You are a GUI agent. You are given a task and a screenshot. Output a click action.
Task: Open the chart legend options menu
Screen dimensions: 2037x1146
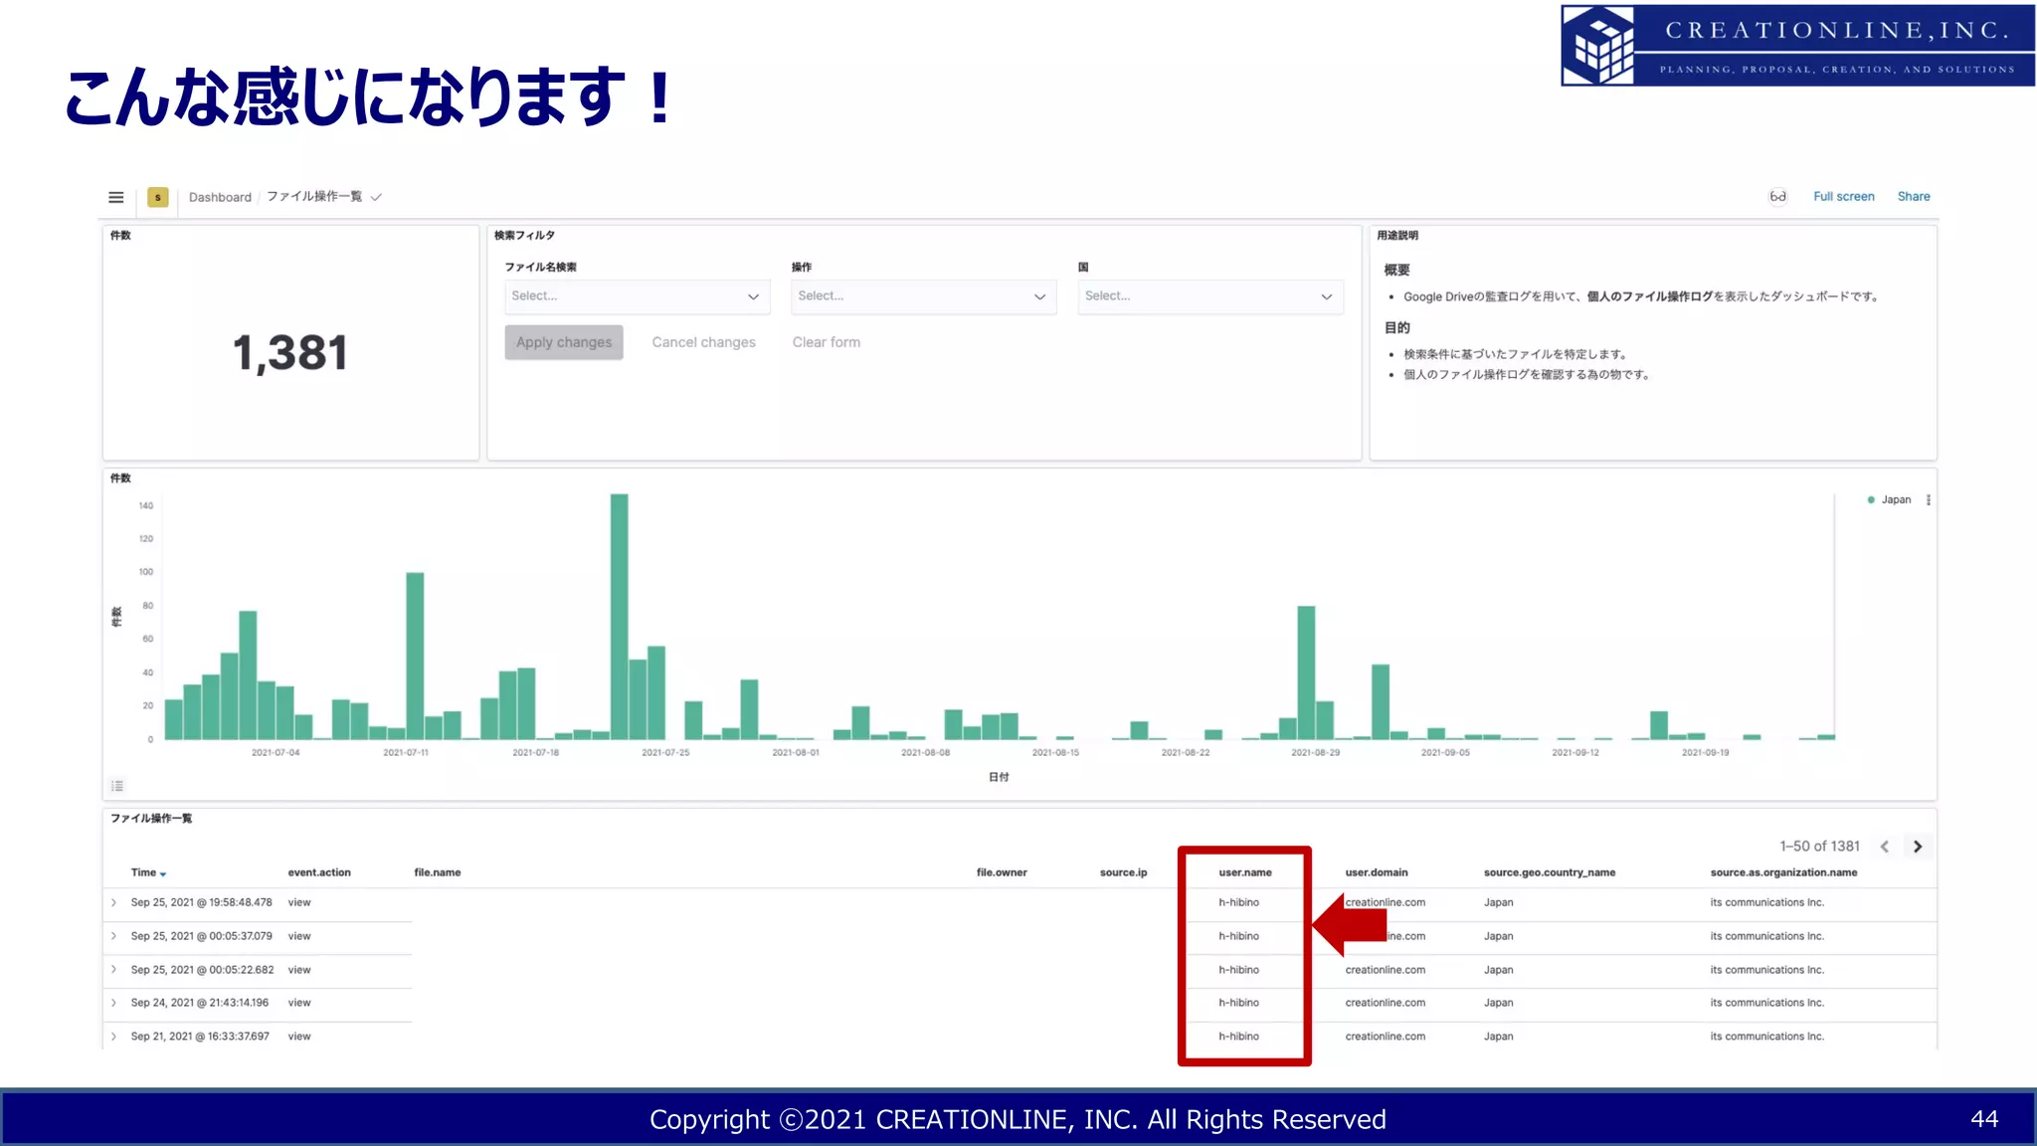coord(1929,500)
